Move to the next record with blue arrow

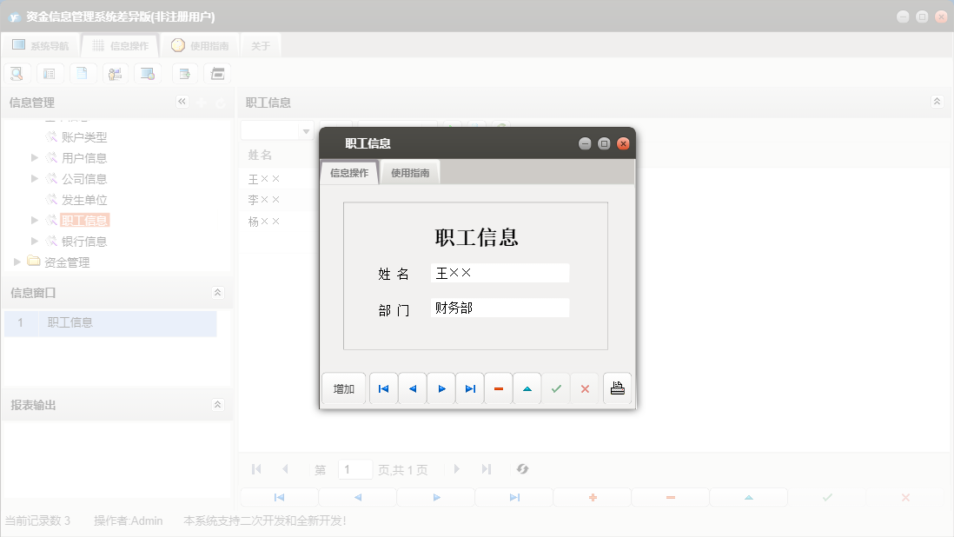(x=441, y=388)
